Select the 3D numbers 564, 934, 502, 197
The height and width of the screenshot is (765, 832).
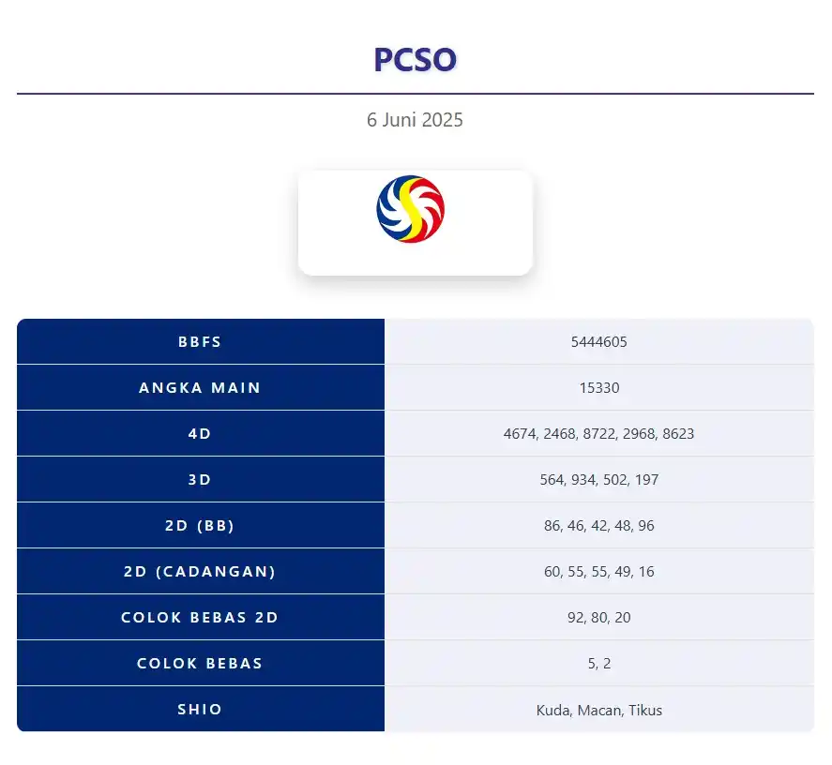(x=599, y=480)
